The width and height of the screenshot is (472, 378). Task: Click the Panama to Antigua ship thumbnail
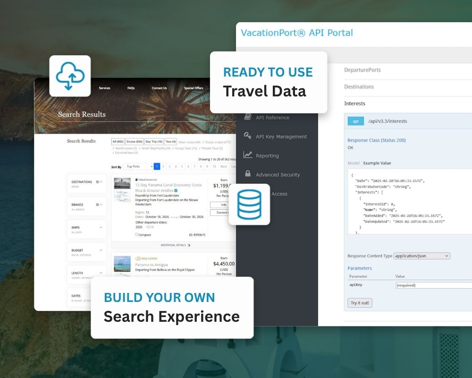[x=122, y=264]
